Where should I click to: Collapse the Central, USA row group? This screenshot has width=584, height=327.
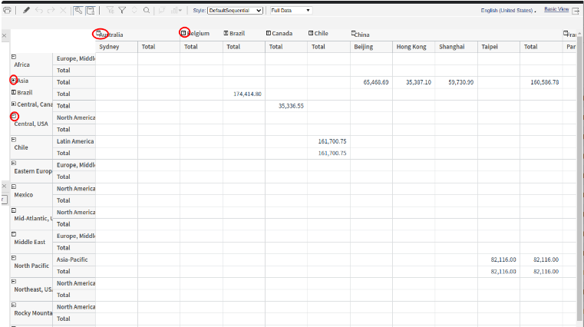(x=14, y=116)
